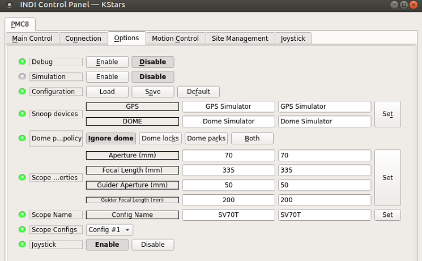The width and height of the screenshot is (422, 261).
Task: Maximize the INDI Control Panel window
Action: click(x=404, y=5)
